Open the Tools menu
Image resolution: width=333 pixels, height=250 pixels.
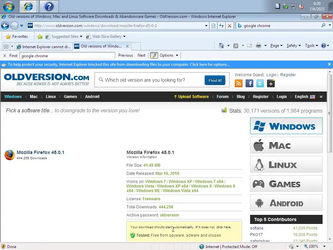(x=311, y=46)
